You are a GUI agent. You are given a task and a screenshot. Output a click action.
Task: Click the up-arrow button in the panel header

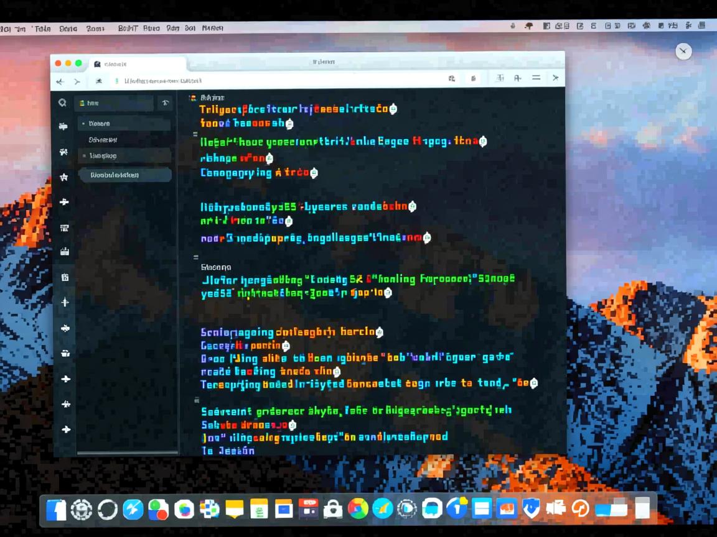coord(165,103)
